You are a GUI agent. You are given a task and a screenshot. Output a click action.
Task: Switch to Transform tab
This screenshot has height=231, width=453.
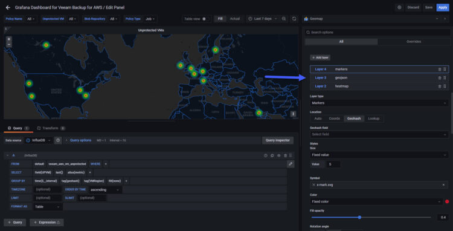coord(51,128)
